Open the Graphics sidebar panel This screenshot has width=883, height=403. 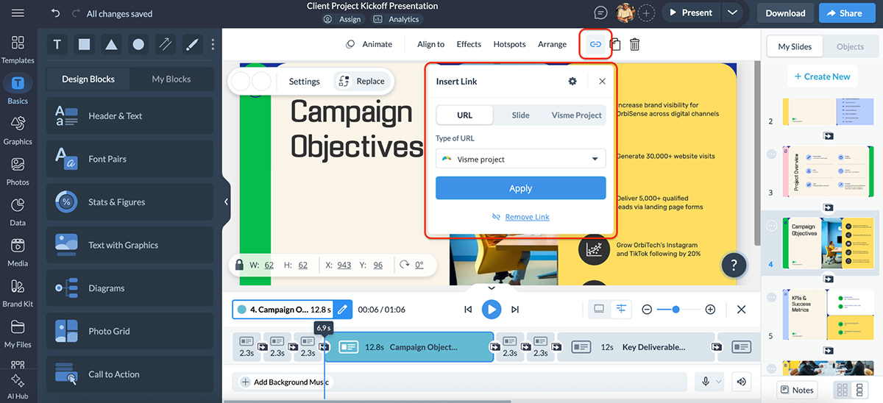click(x=18, y=129)
